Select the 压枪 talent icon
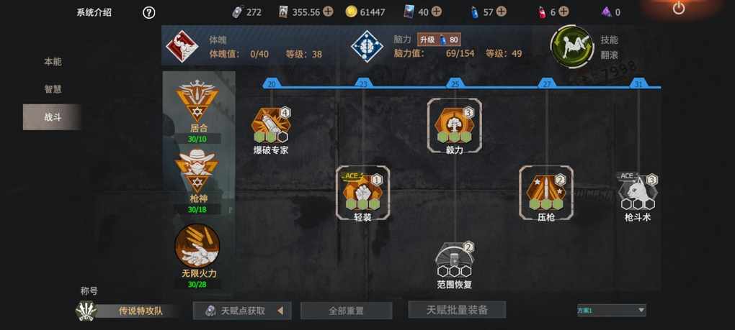Image resolution: width=735 pixels, height=330 pixels. (546, 192)
